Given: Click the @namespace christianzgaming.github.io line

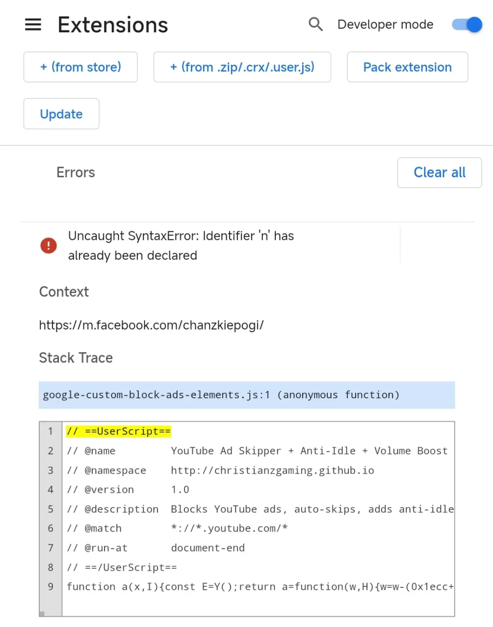Looking at the screenshot, I should point(220,470).
